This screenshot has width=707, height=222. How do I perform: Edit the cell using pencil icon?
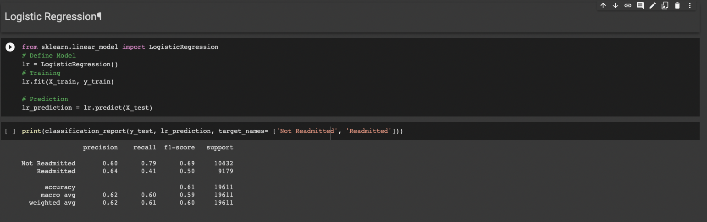click(652, 5)
